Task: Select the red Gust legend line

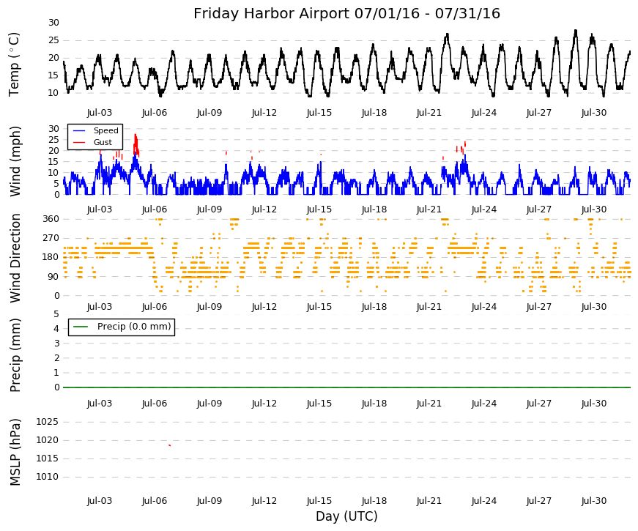Action: click(79, 142)
